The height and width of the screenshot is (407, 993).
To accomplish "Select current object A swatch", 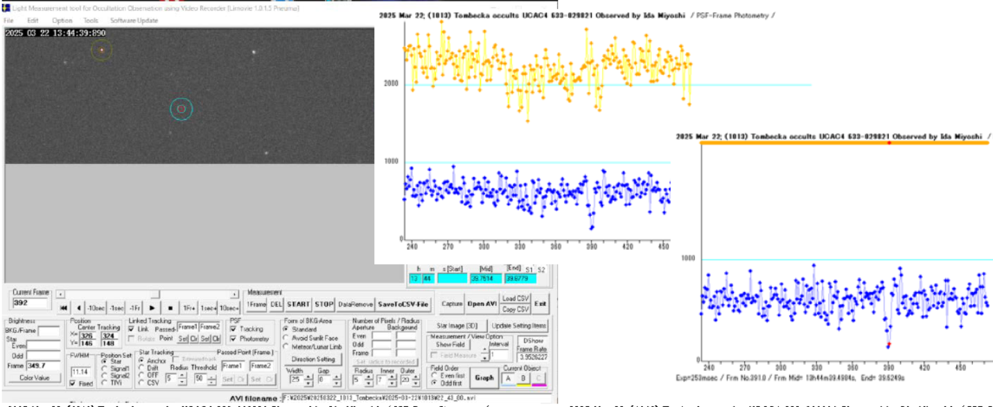I will [x=508, y=378].
